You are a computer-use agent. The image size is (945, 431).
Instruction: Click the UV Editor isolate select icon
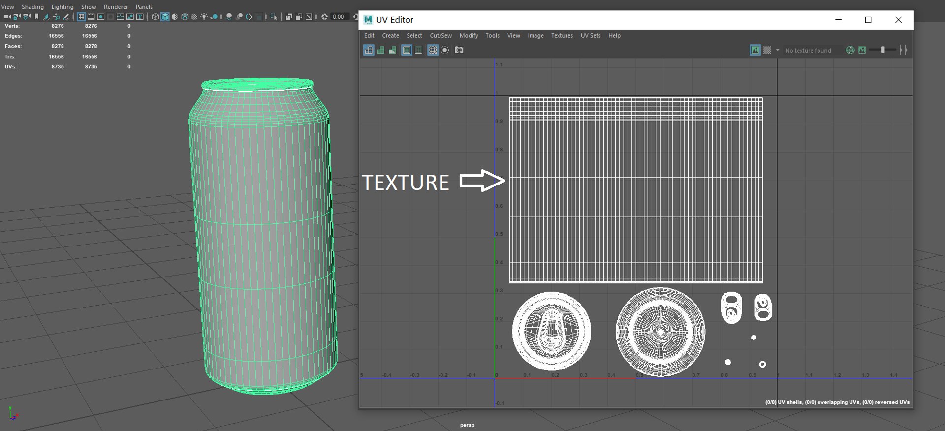445,50
